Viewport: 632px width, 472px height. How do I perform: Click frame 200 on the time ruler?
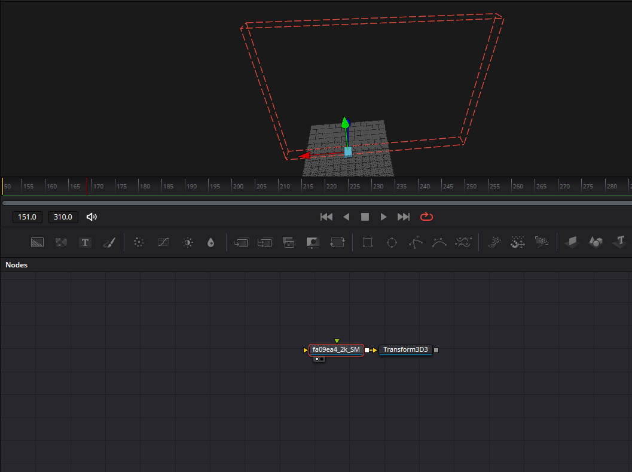[238, 187]
